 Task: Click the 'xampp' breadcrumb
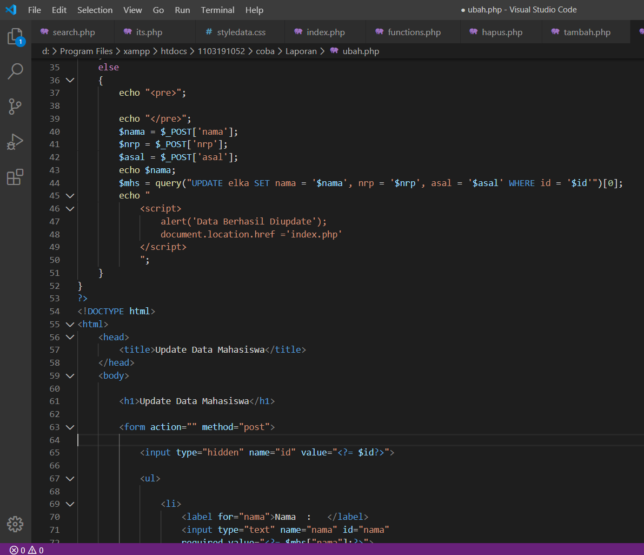point(136,51)
